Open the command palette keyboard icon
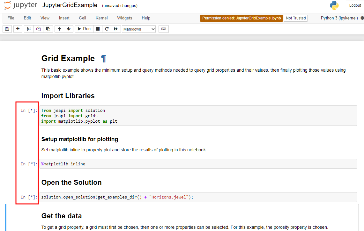Image resolution: width=364 pixels, height=231 pixels. click(163, 29)
